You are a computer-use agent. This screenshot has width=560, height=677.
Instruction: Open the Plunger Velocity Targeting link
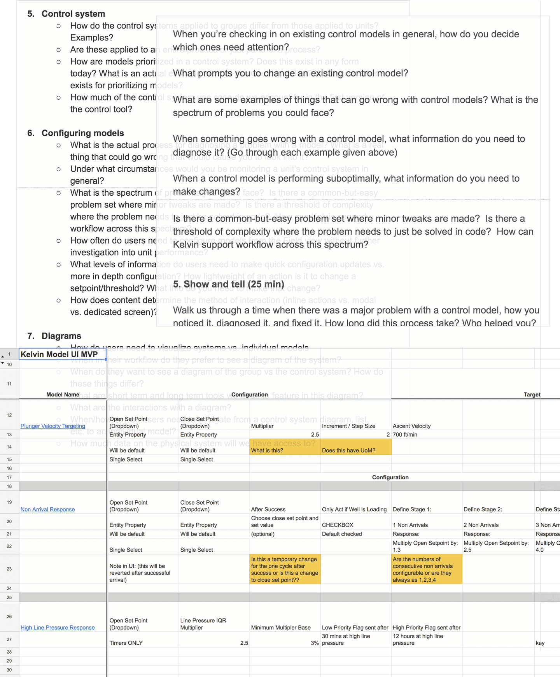click(52, 426)
